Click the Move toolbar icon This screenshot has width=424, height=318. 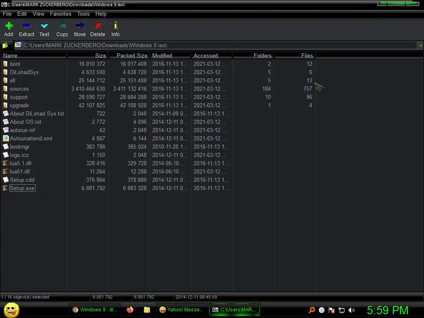(x=80, y=26)
